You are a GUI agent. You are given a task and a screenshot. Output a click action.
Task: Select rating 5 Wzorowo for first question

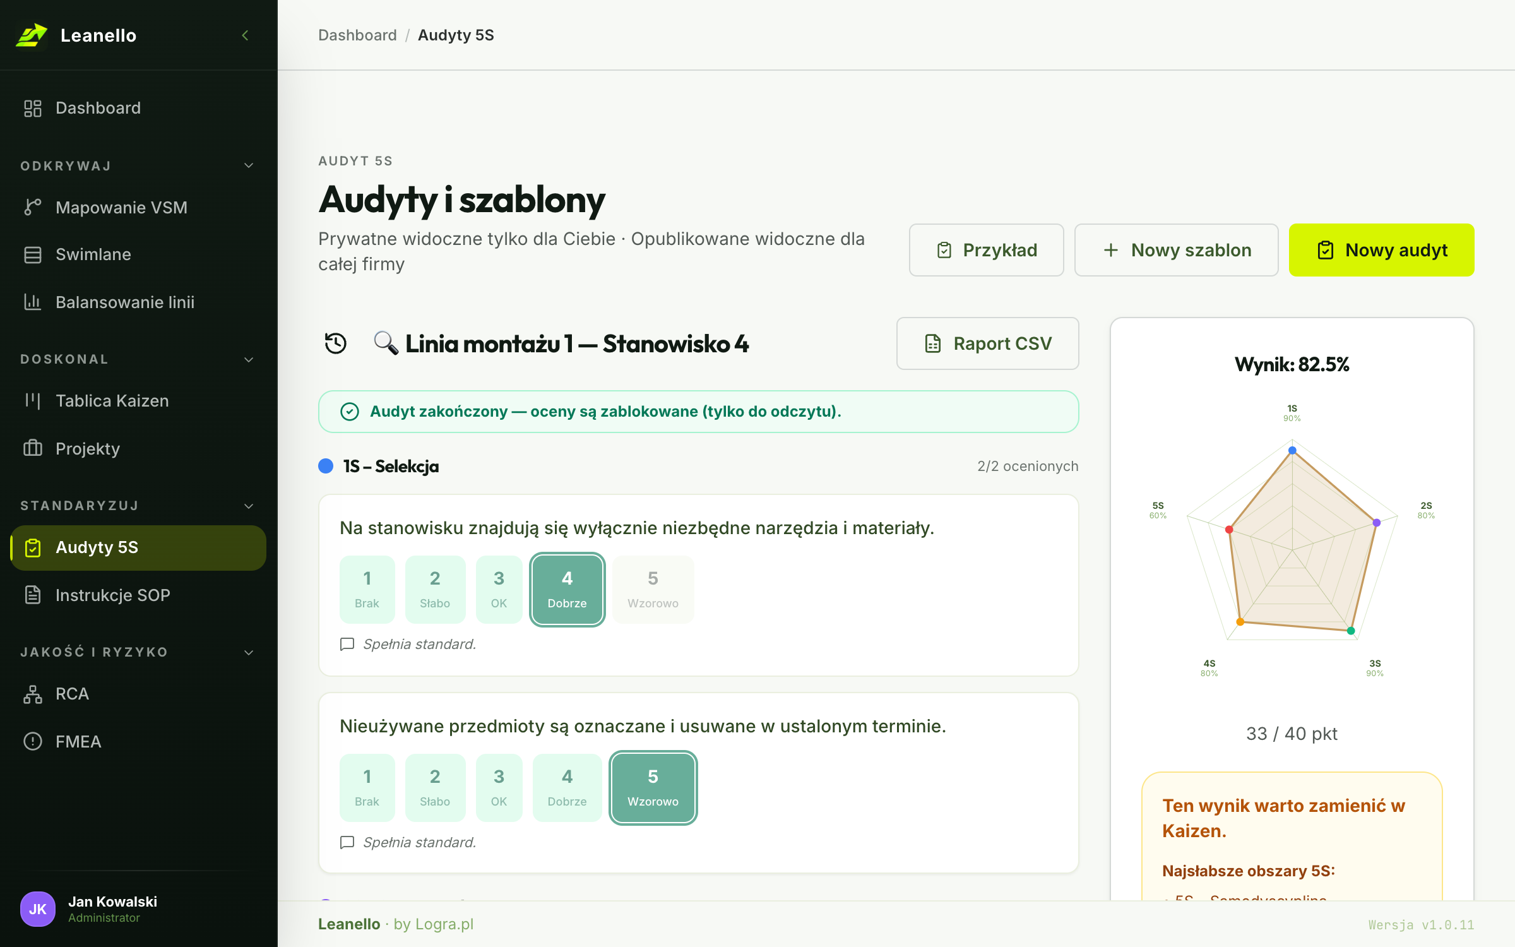(653, 589)
